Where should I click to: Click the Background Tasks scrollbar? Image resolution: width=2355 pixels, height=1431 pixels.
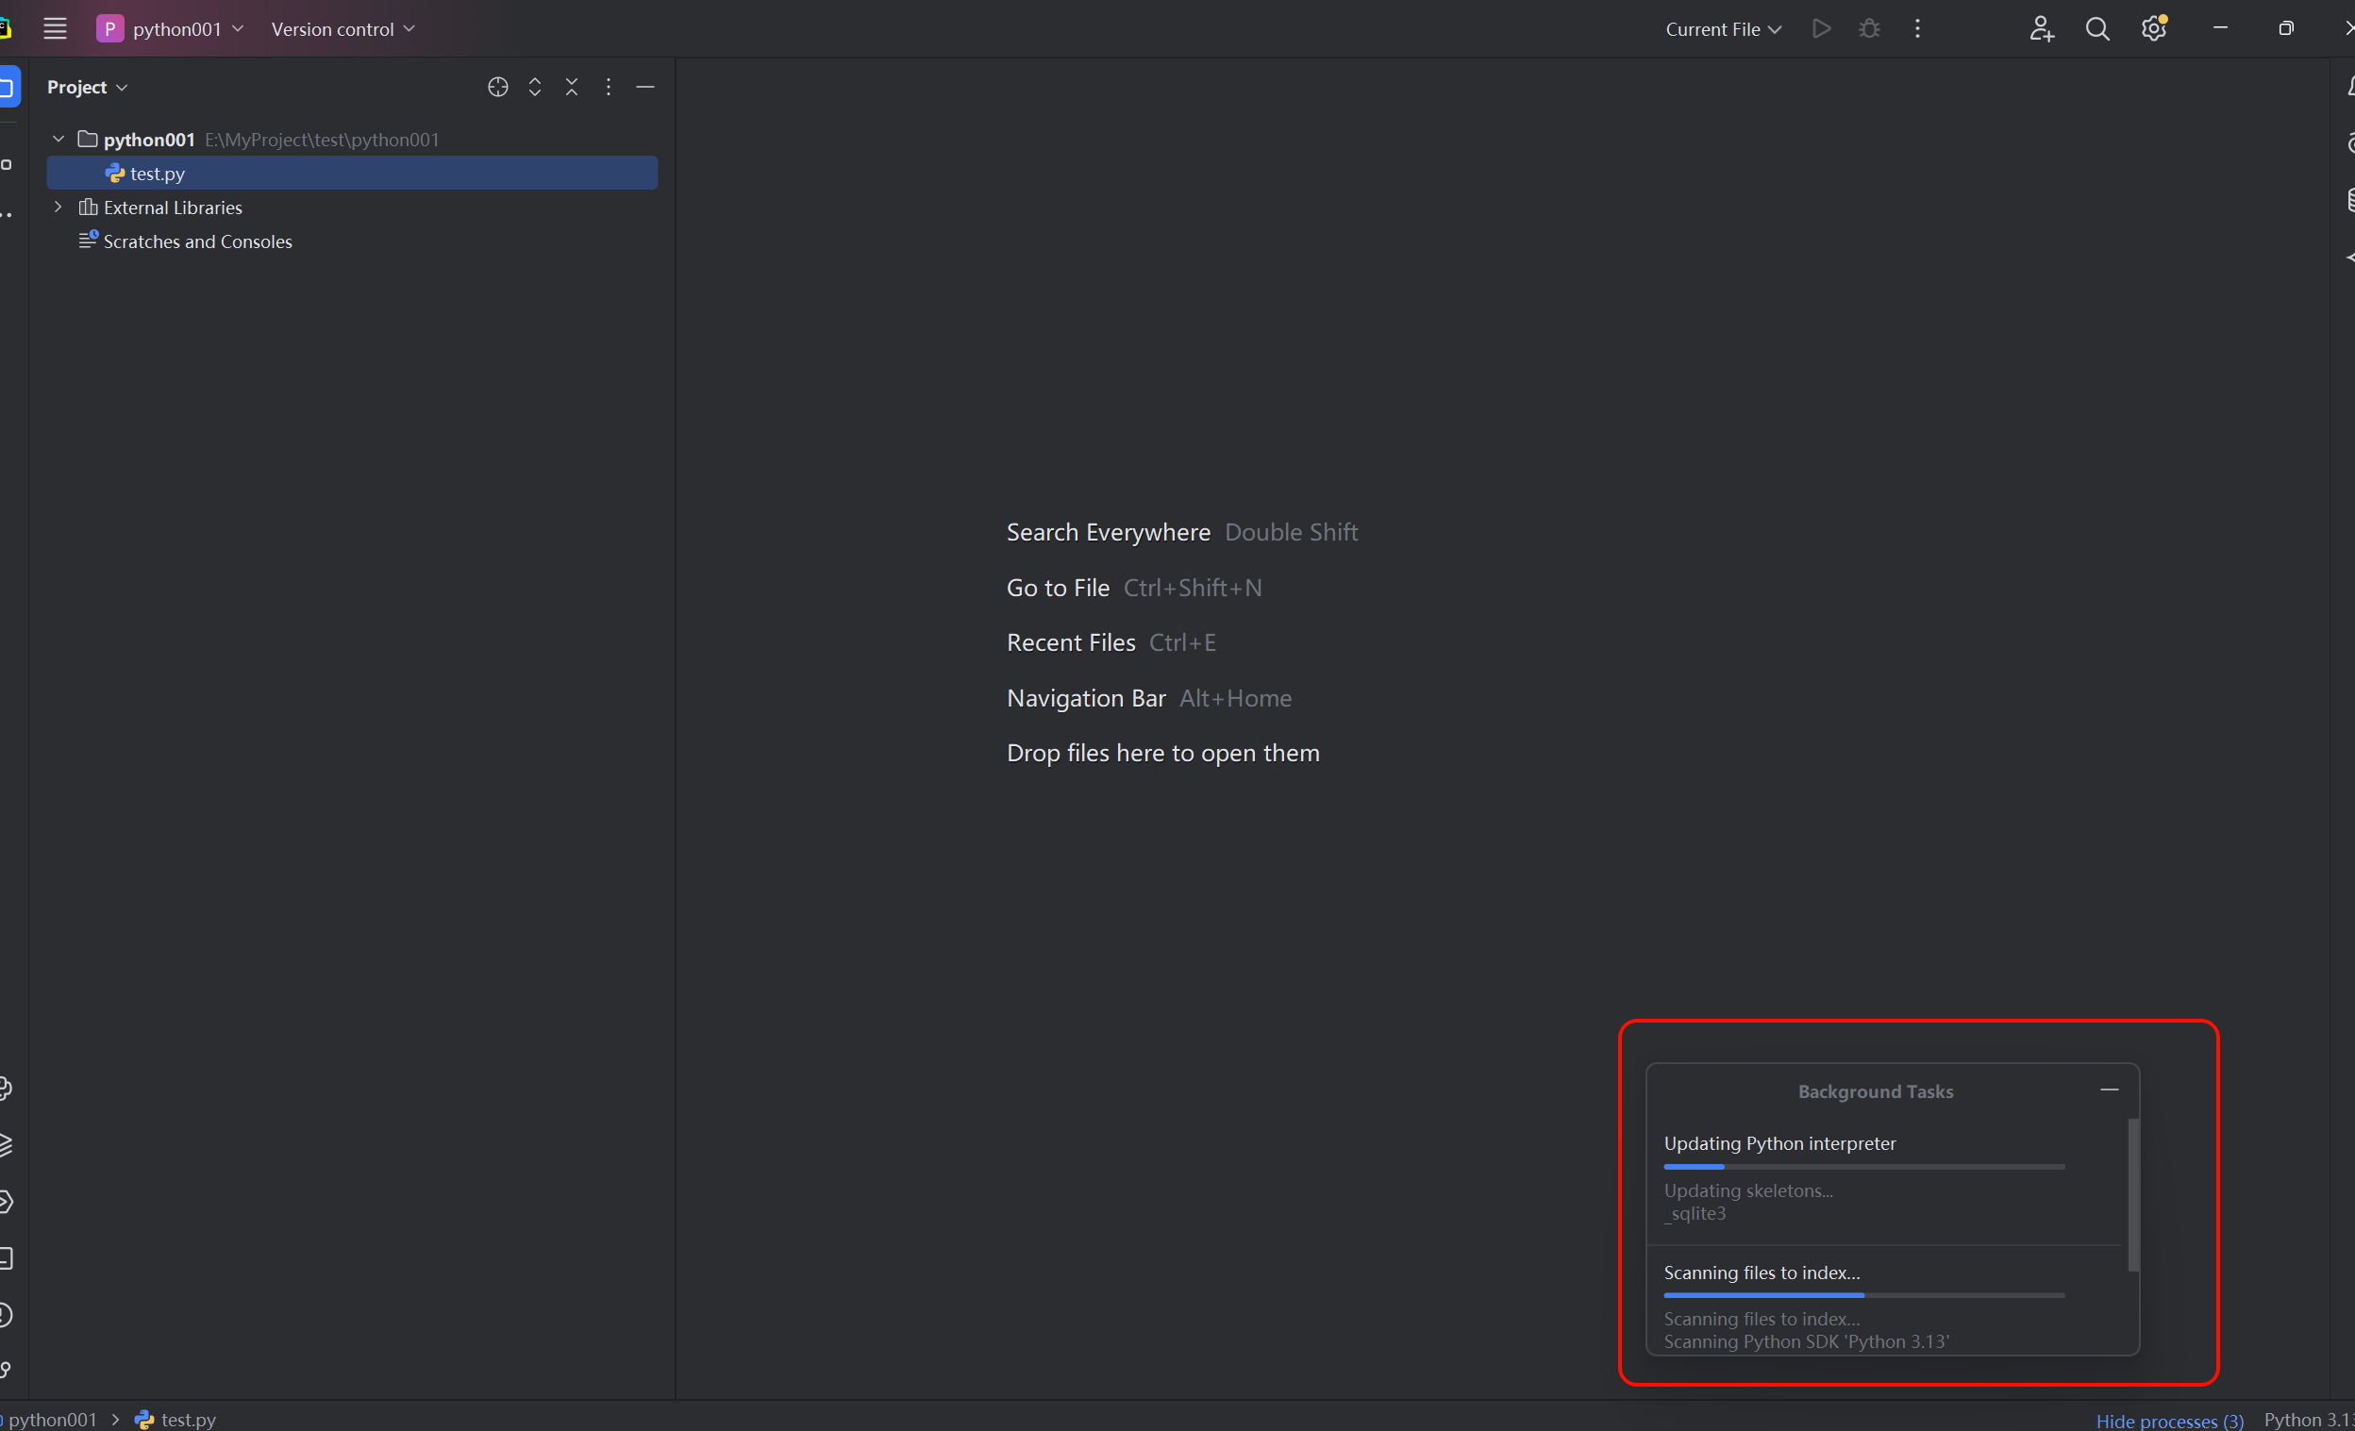coord(2133,1194)
